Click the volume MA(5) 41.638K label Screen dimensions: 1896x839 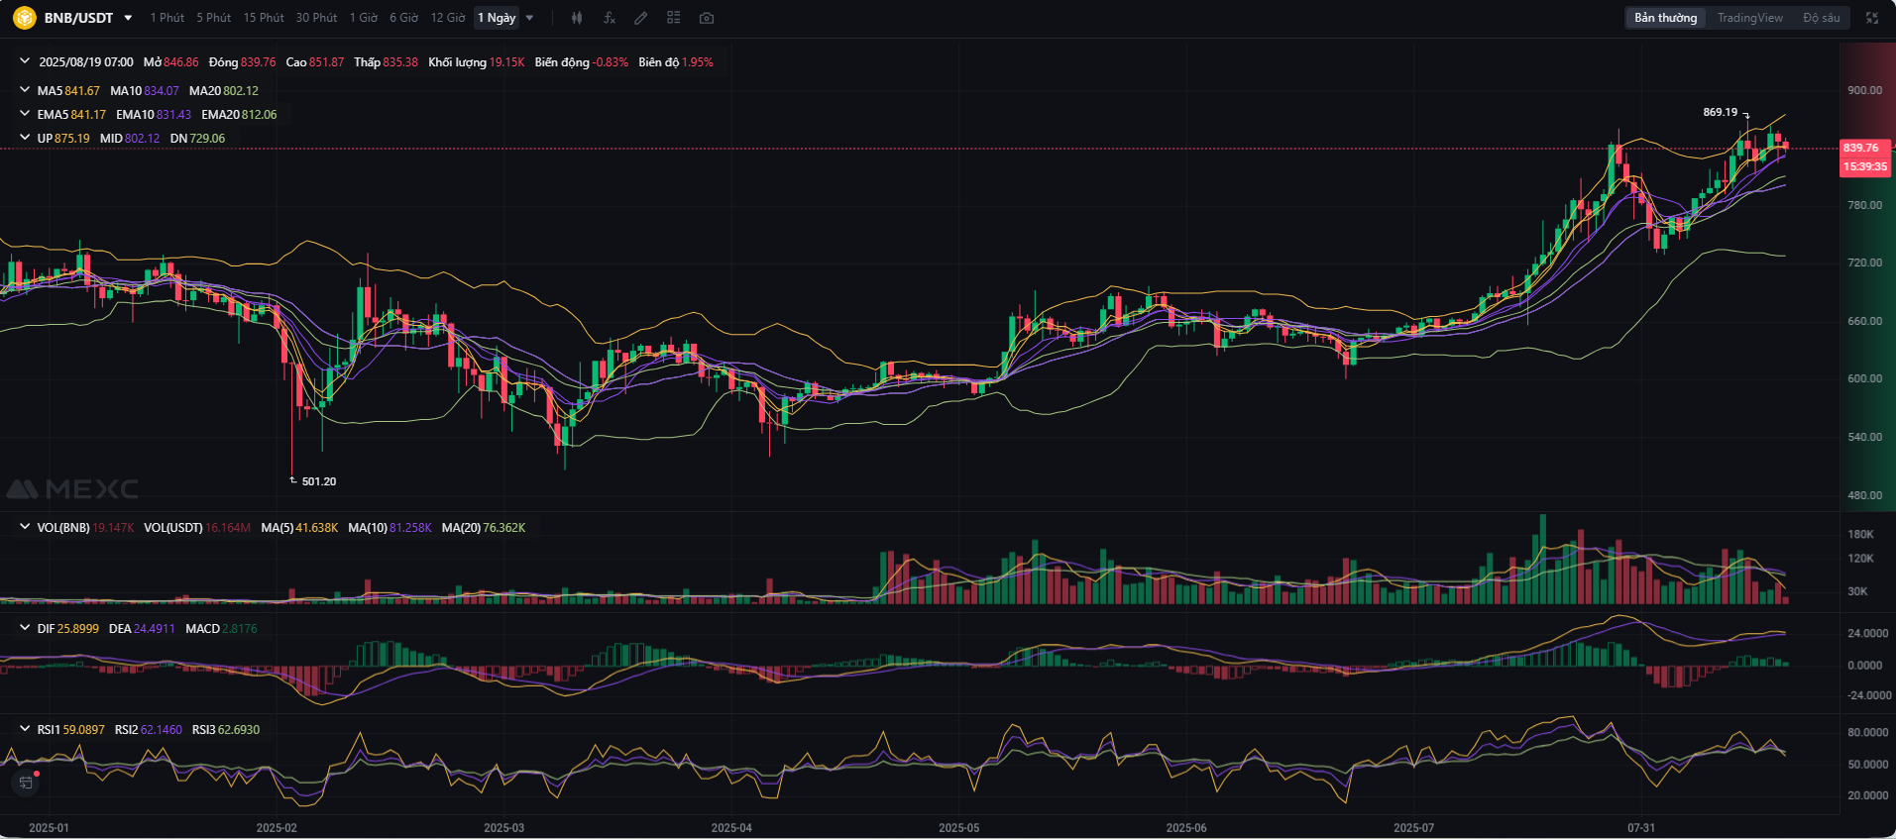click(299, 527)
